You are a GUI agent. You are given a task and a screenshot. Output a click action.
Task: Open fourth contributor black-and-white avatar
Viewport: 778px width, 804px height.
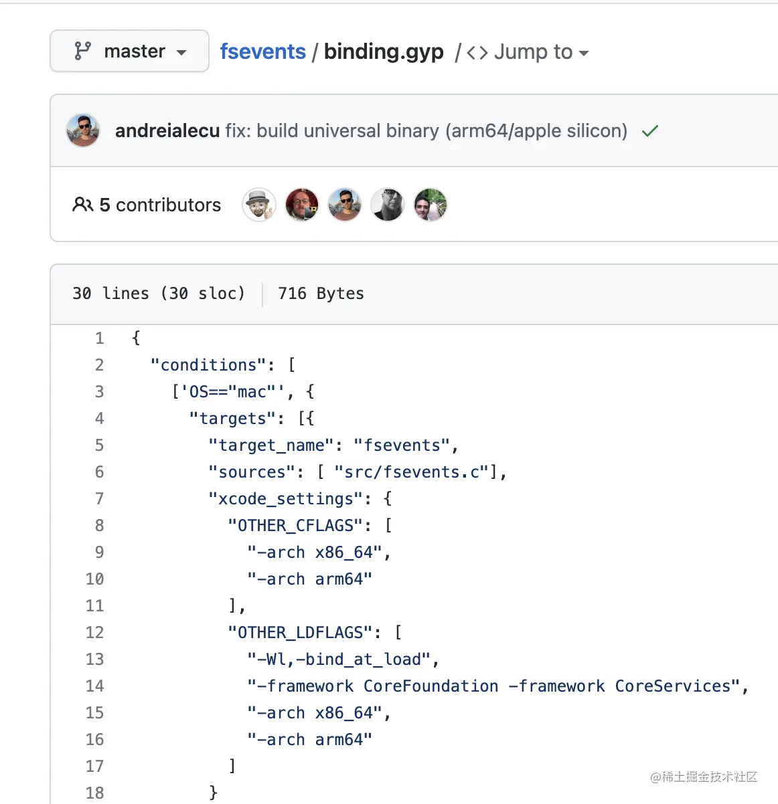pyautogui.click(x=388, y=205)
